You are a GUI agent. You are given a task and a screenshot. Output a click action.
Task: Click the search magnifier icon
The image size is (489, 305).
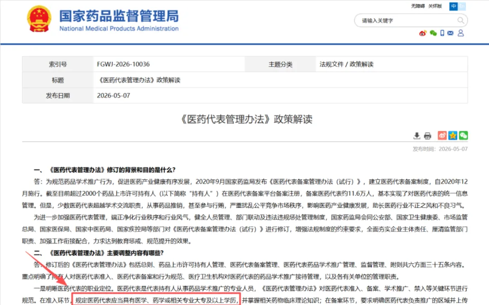460,20
